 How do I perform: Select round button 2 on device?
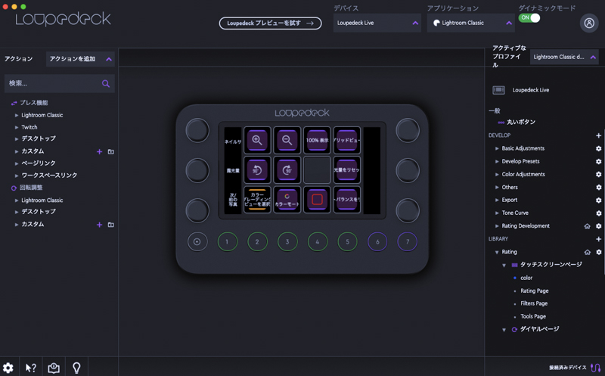point(257,241)
